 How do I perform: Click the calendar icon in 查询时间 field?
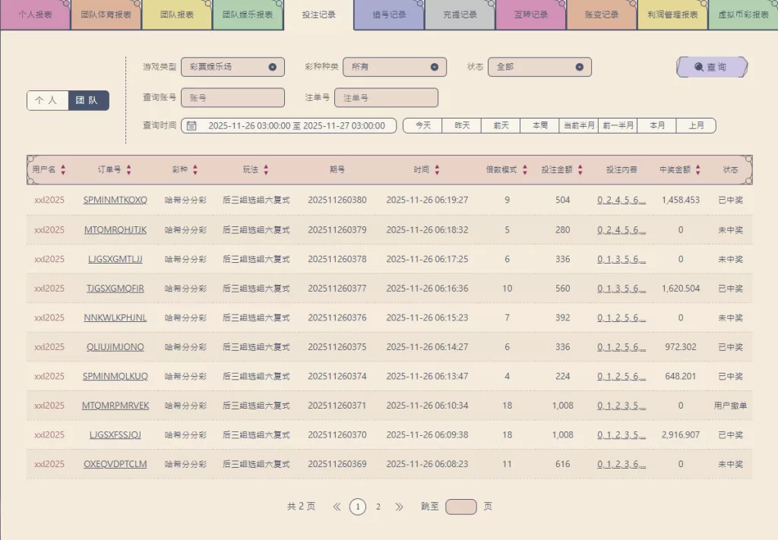click(192, 126)
